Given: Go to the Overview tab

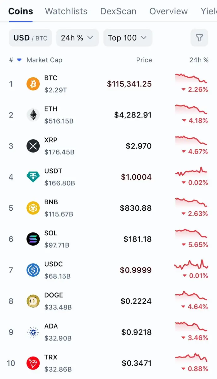Looking at the screenshot, I should [168, 11].
